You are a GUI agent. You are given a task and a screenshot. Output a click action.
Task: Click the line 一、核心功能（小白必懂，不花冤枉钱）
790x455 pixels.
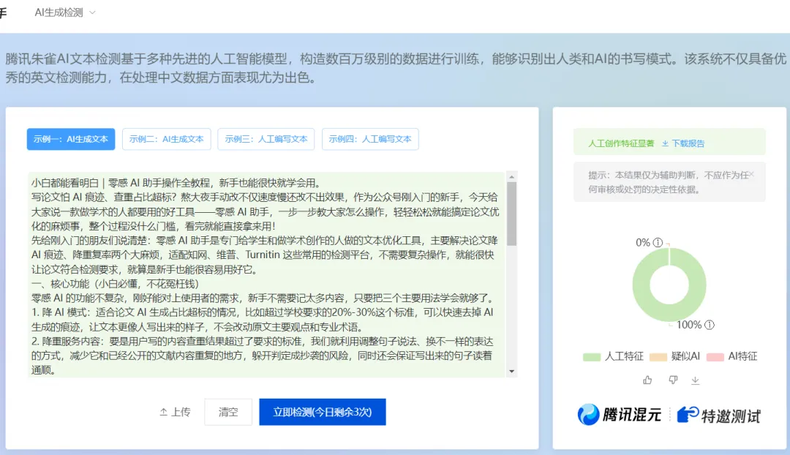(x=115, y=284)
